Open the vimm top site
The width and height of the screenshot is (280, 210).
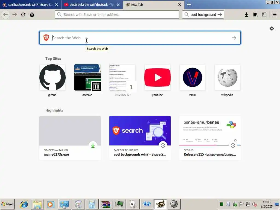point(192,81)
